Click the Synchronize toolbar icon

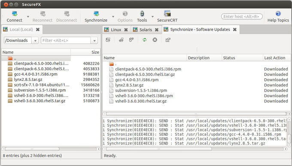pyautogui.click(x=96, y=16)
